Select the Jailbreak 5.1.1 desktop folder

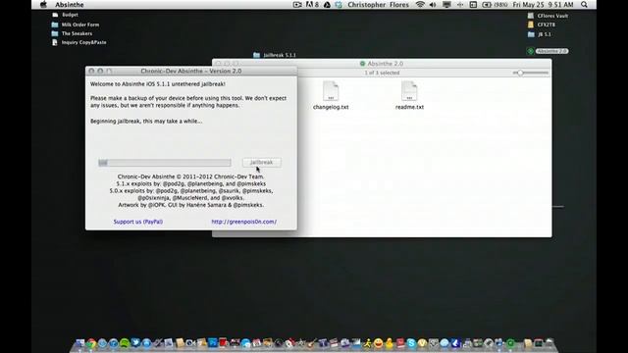pyautogui.click(x=275, y=55)
